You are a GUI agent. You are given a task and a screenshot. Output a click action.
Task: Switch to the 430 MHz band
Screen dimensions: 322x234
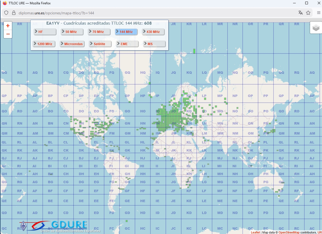tap(153, 32)
